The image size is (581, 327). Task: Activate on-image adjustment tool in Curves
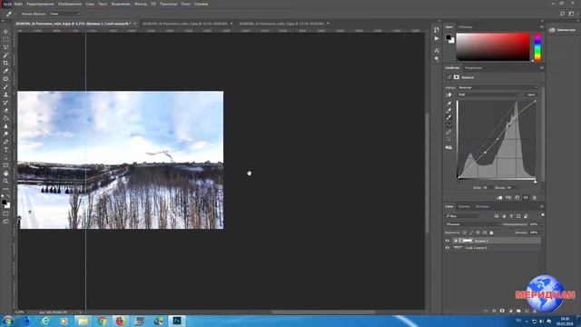click(x=448, y=94)
